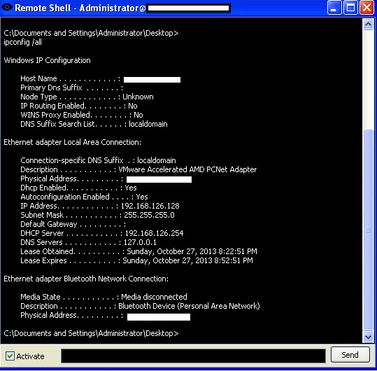377x371 pixels.
Task: Click the Send button
Action: pos(350,355)
